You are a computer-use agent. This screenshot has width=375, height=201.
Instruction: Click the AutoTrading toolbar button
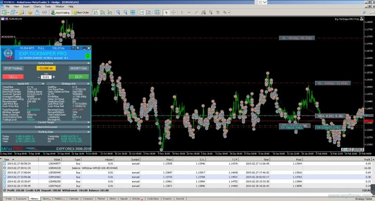point(60,13)
